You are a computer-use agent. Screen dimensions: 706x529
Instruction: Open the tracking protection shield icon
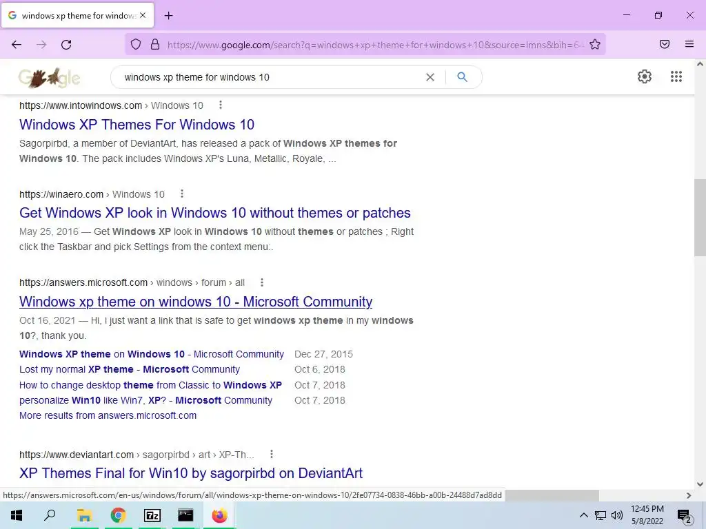(x=136, y=44)
